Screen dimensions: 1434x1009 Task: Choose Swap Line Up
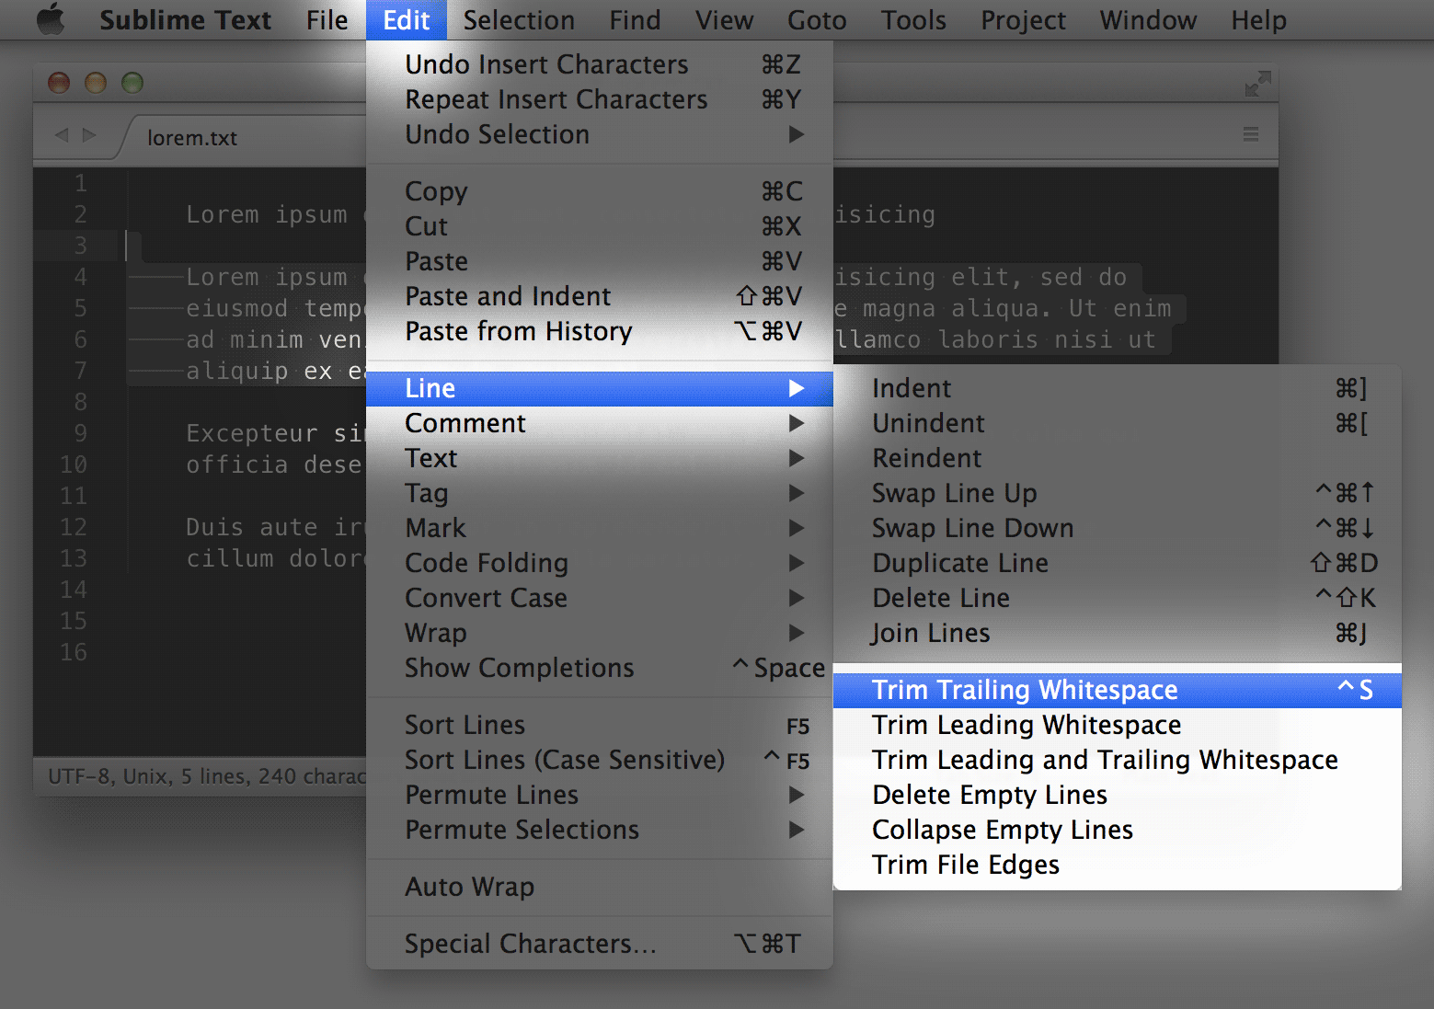pos(1118,493)
